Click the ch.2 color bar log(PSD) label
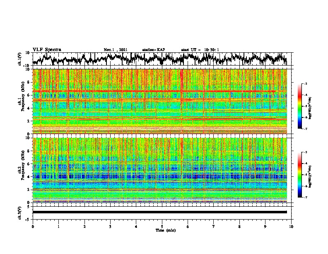The image size is (328, 254). 310,176
